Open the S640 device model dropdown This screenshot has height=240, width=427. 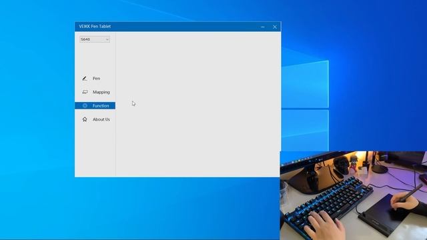pyautogui.click(x=95, y=39)
